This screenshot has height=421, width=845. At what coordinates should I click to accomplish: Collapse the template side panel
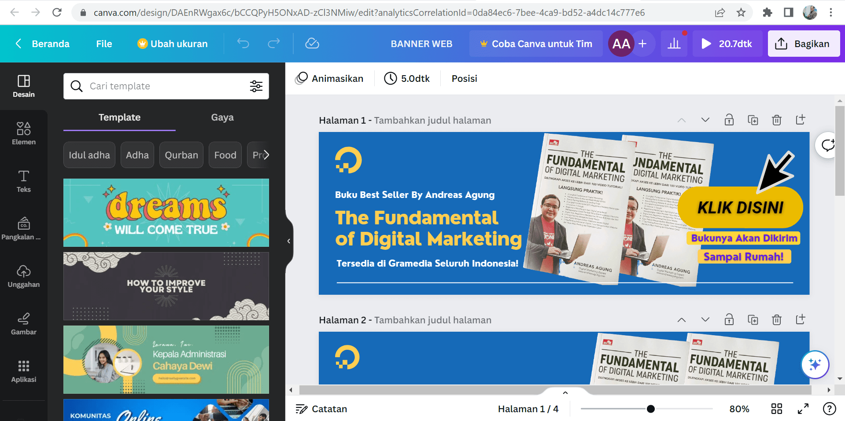288,241
